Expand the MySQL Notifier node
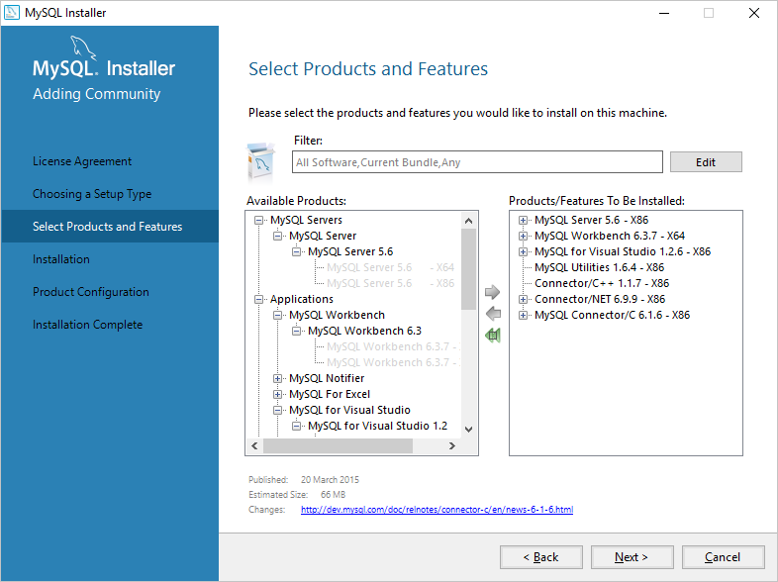778x582 pixels. tap(277, 378)
